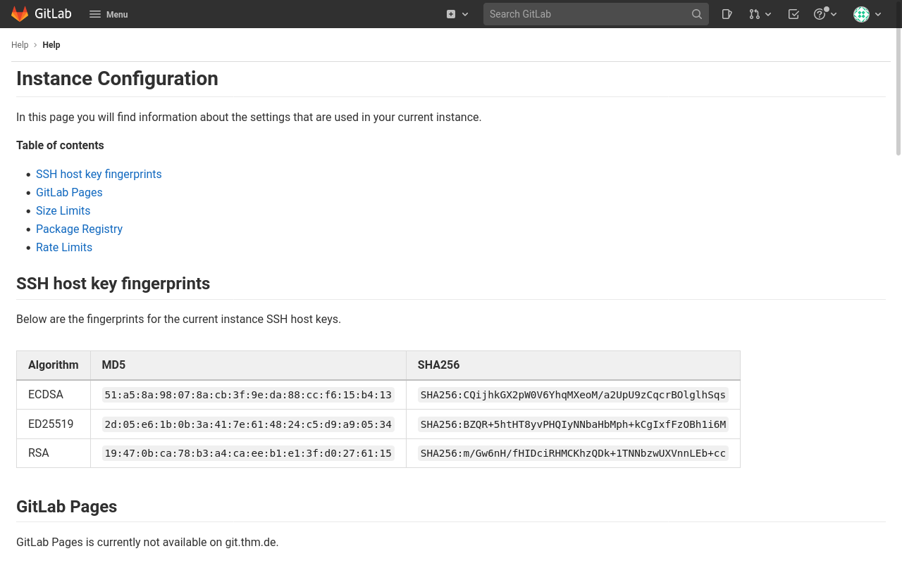Jump to Rate Limits section
Image resolution: width=902 pixels, height=563 pixels.
64,247
